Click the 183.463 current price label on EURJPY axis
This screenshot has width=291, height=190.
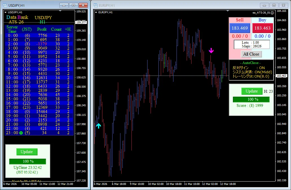tap(281, 76)
